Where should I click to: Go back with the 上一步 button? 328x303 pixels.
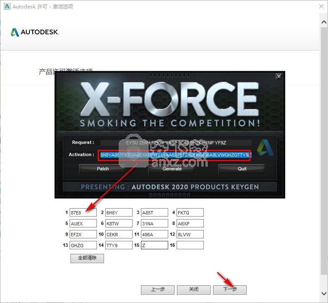coord(158,290)
